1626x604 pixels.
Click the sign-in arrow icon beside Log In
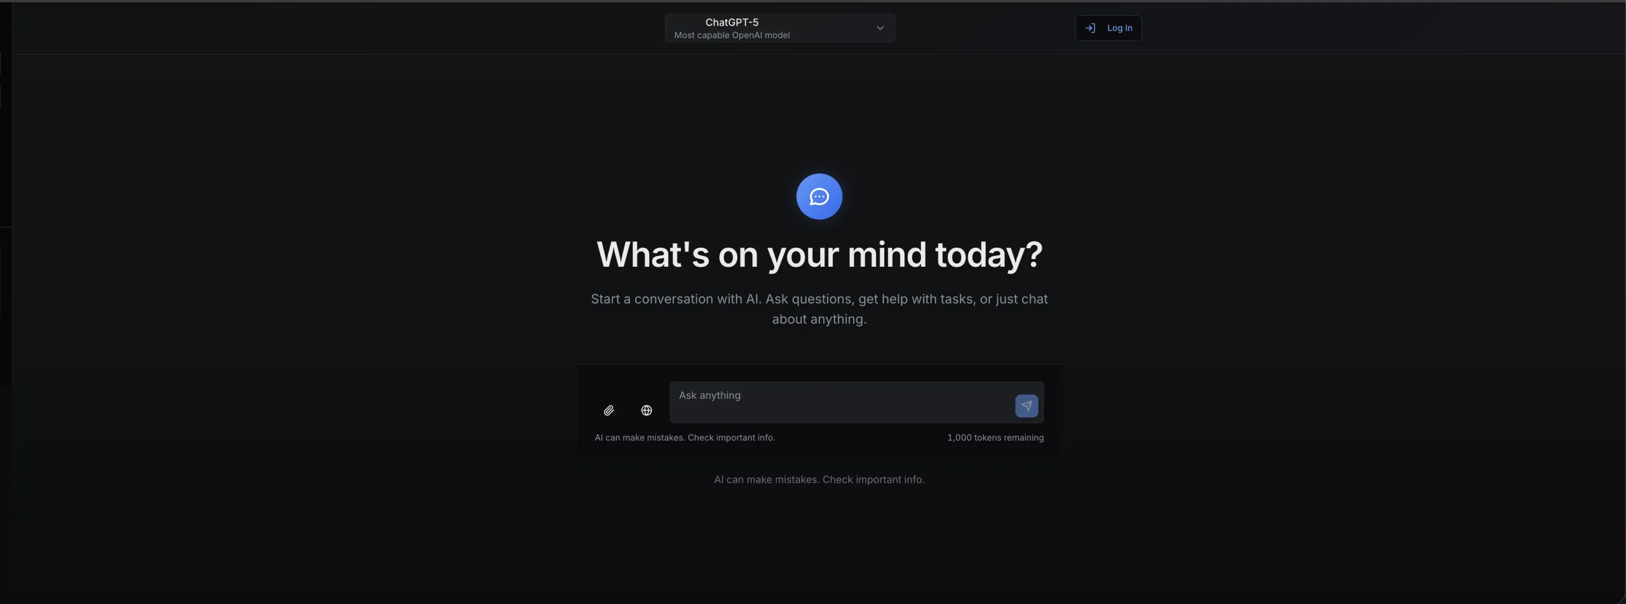(x=1090, y=28)
